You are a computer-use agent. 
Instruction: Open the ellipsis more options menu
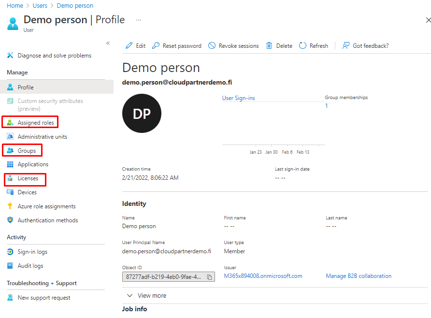(x=139, y=20)
